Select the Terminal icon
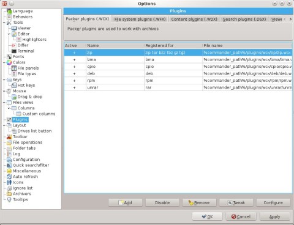Screen dimensions: 294x225 [x=14, y=51]
